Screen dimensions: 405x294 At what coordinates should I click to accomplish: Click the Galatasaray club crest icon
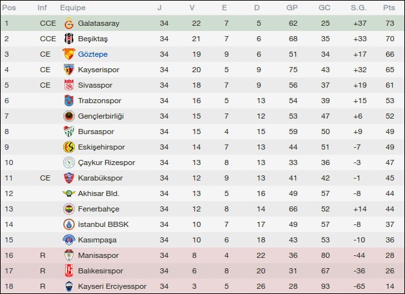(x=68, y=23)
